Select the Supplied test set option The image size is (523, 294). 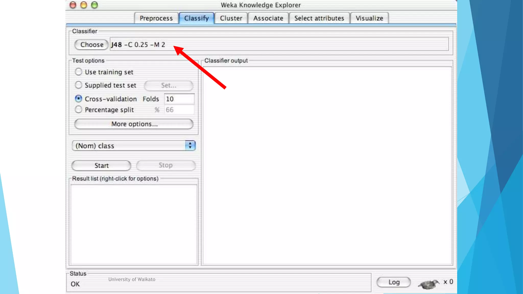(x=78, y=85)
